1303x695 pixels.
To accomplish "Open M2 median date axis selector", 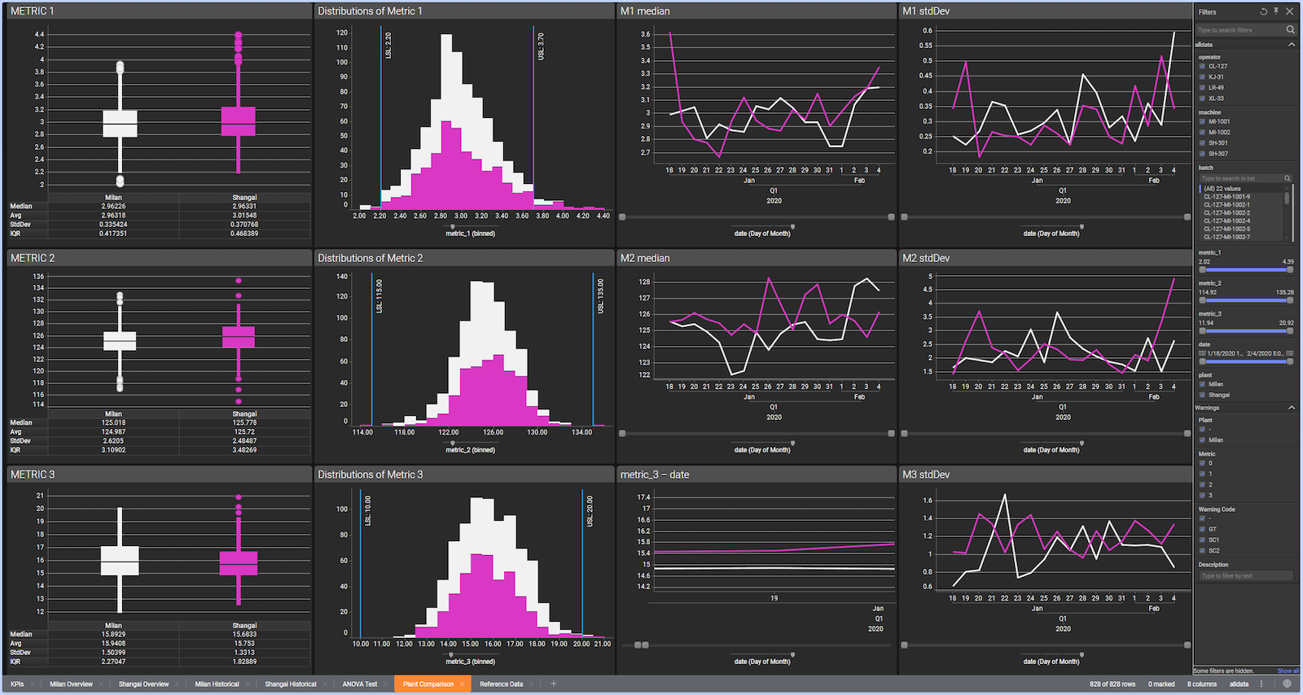I will [x=762, y=450].
